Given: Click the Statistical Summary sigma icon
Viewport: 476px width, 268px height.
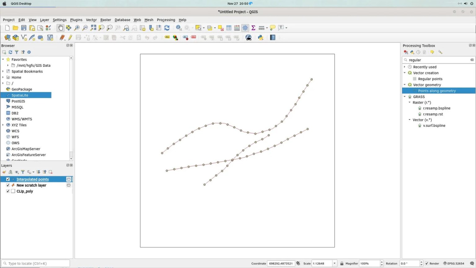Looking at the screenshot, I should click(253, 28).
